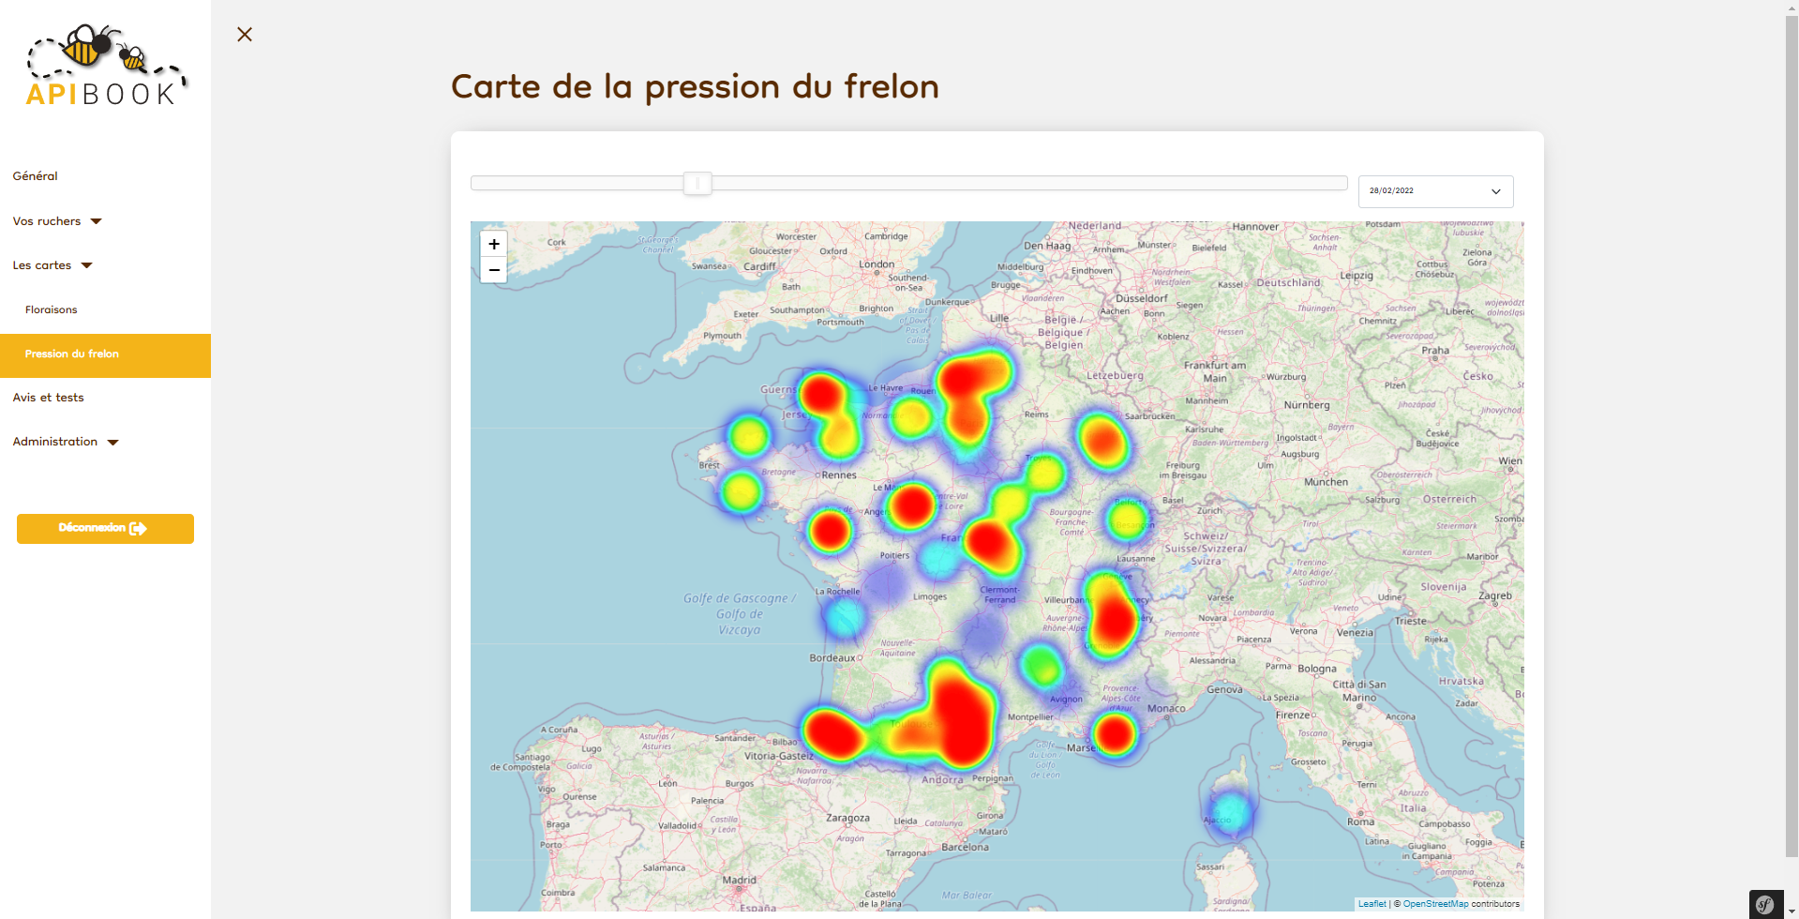1799x919 pixels.
Task: Open the date dropdown showing 28/02/2022
Action: [x=1435, y=191]
